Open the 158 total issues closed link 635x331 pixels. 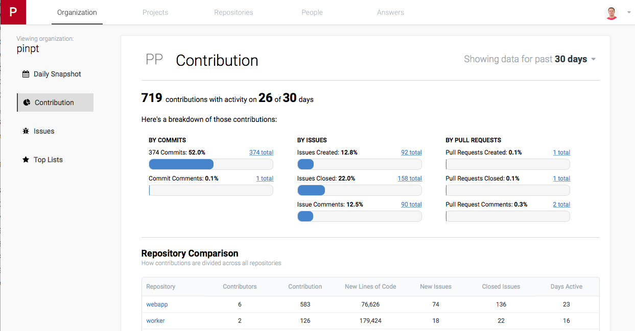[410, 179]
